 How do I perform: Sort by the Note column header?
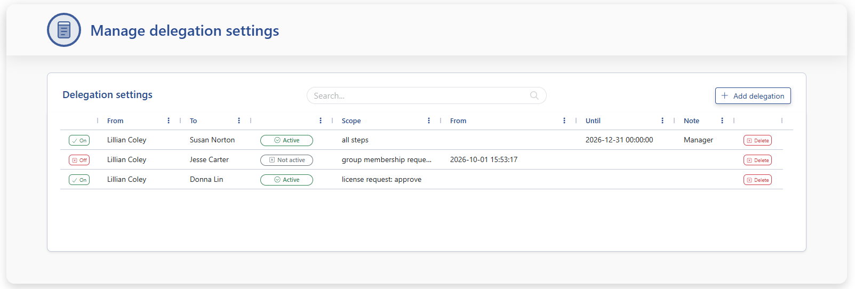click(x=691, y=121)
